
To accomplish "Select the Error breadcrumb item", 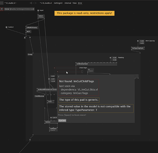I will (x=80, y=3).
